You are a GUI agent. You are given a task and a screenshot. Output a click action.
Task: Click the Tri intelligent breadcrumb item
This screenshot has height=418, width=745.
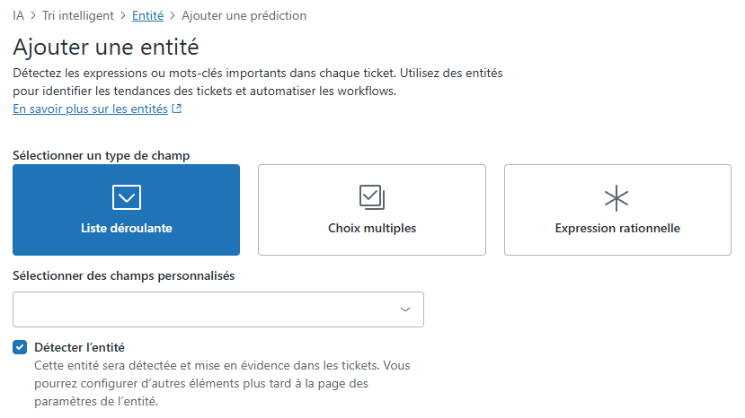[x=78, y=15]
